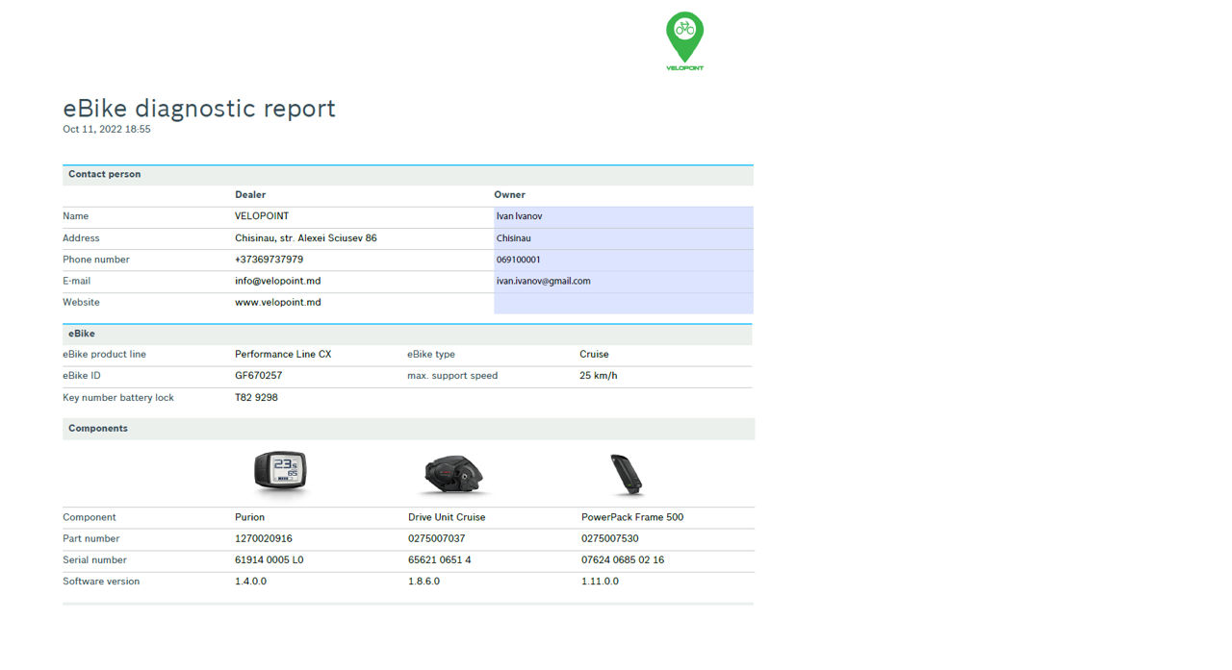Open the www.velopoint.md website link
This screenshot has height=670, width=1232.
[x=278, y=302]
